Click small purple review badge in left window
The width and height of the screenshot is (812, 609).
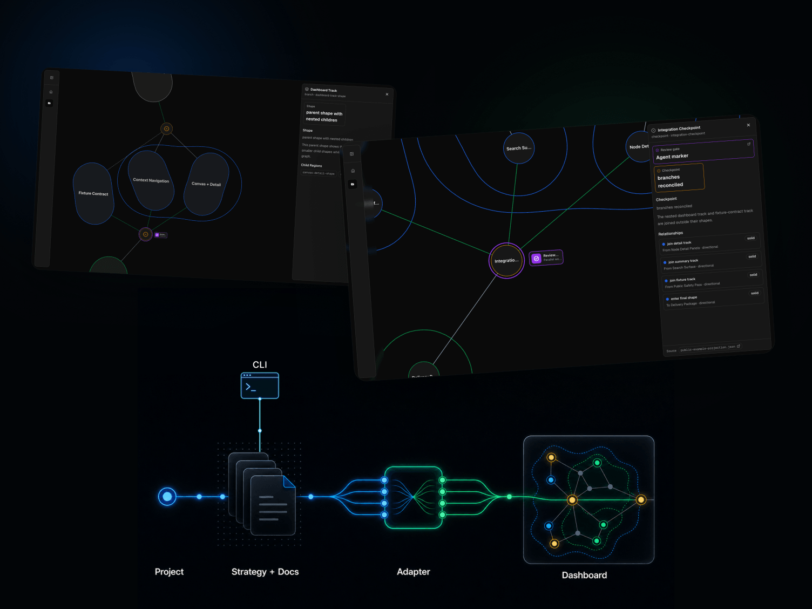click(161, 235)
